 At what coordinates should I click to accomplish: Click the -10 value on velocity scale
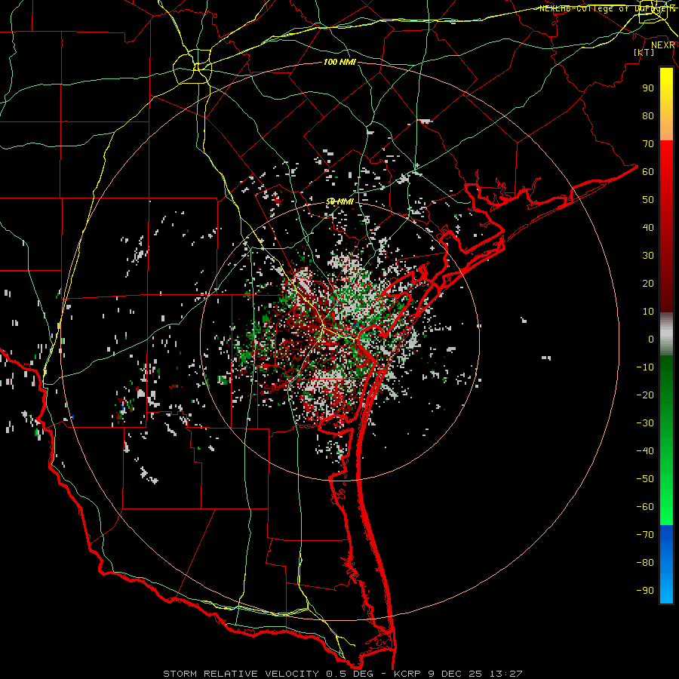coord(645,367)
